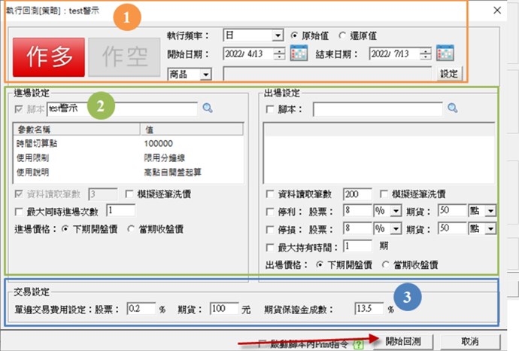Click the exit script search magnifier
This screenshot has width=519, height=351.
coord(453,109)
